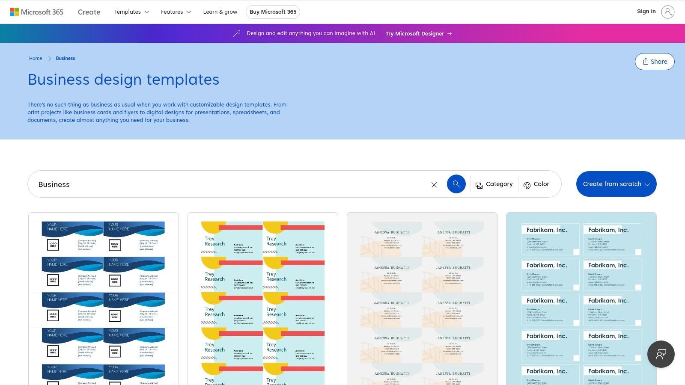Follow the Try Microsoft Designer link
This screenshot has width=685, height=385.
(414, 33)
